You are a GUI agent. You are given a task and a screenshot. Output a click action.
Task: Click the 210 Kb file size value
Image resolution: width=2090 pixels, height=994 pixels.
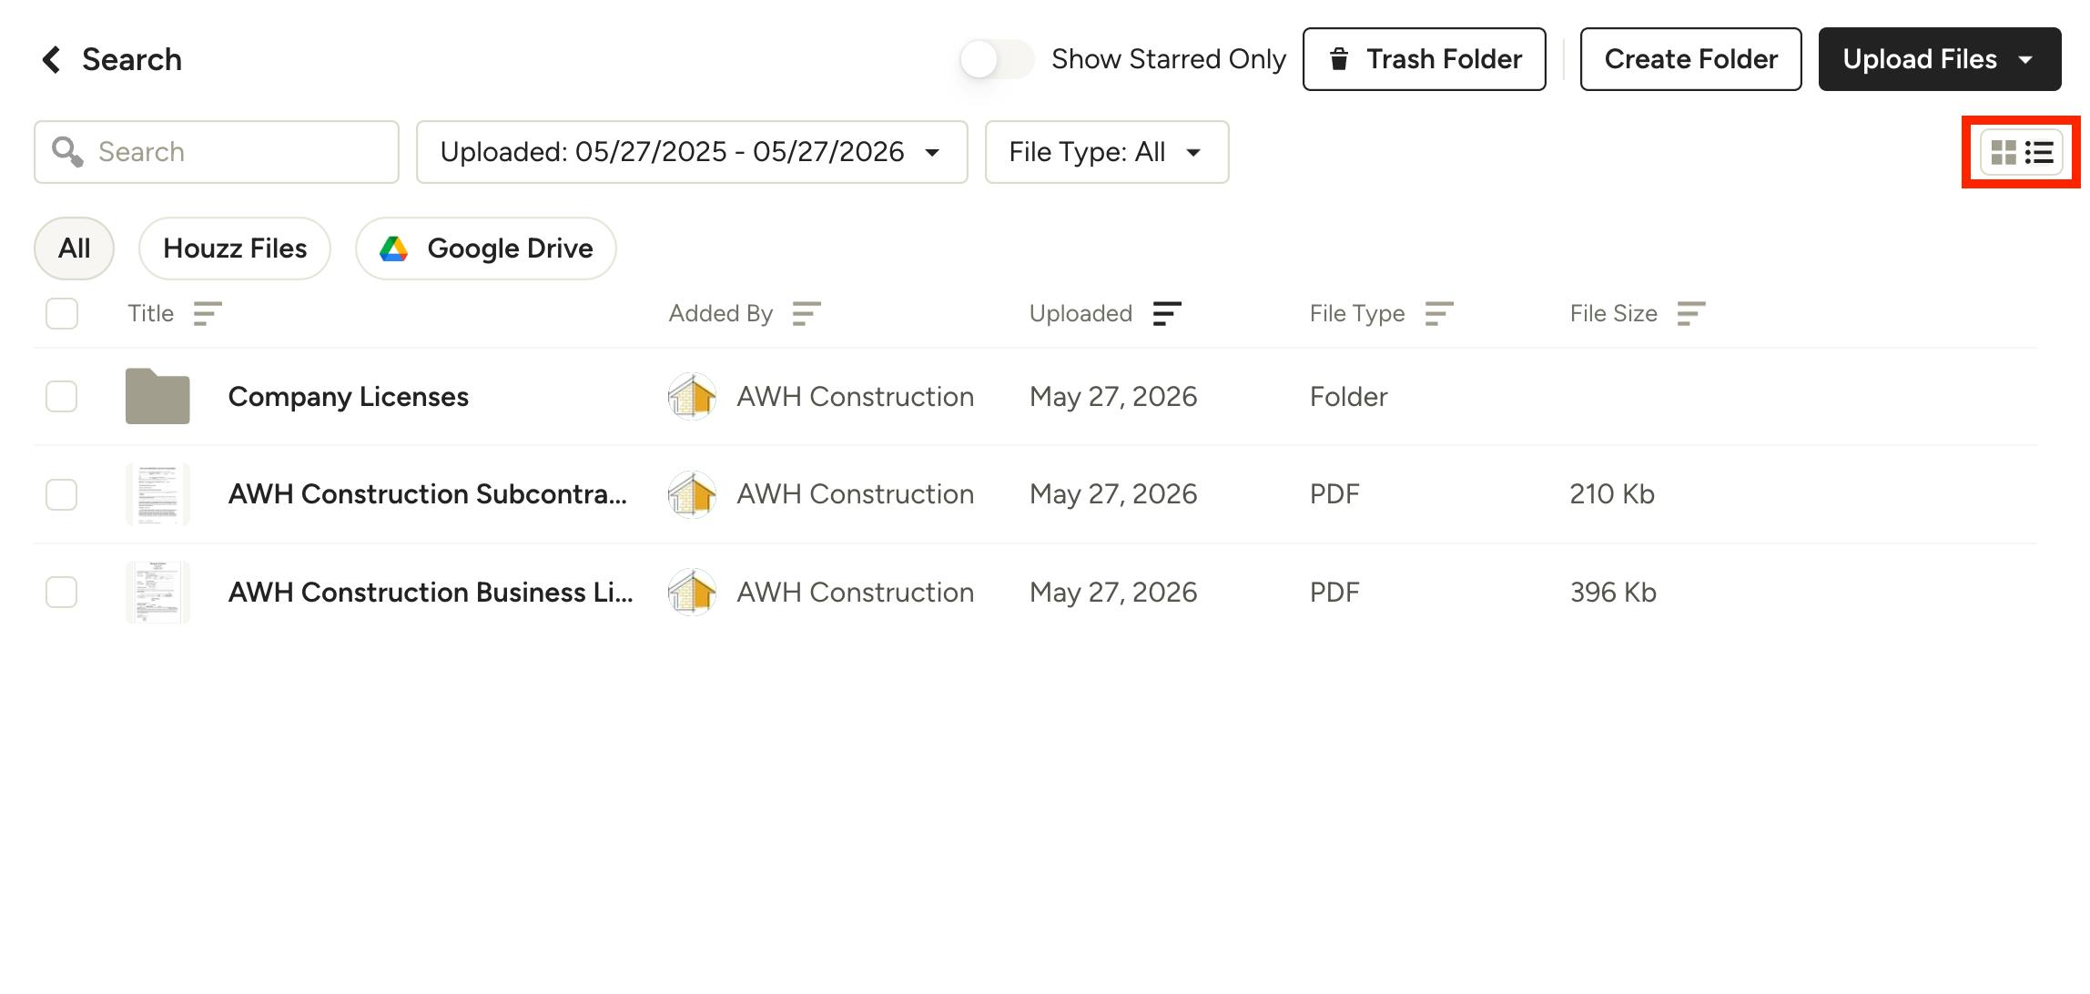(1612, 494)
